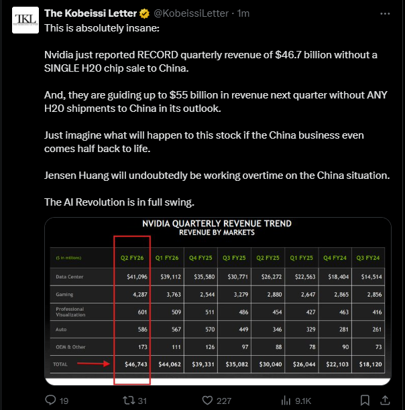The image size is (405, 410).
Task: Click the like count 227
Action: point(223,401)
